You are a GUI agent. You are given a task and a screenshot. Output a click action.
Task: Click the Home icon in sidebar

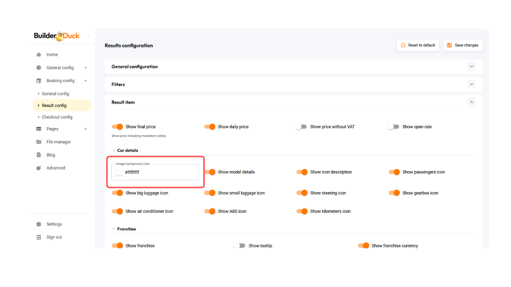pyautogui.click(x=39, y=55)
